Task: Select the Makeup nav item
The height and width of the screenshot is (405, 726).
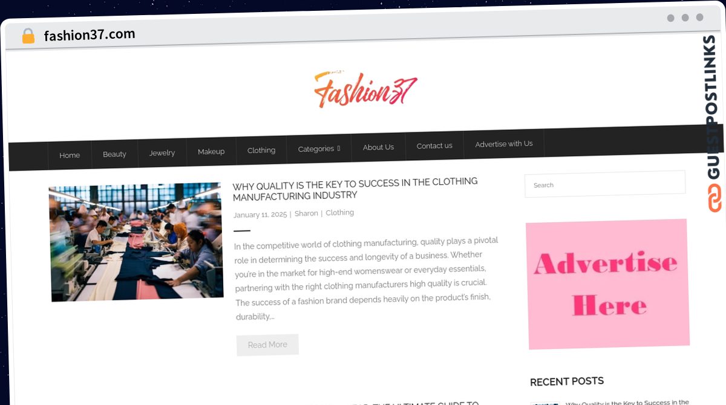Action: pos(211,151)
